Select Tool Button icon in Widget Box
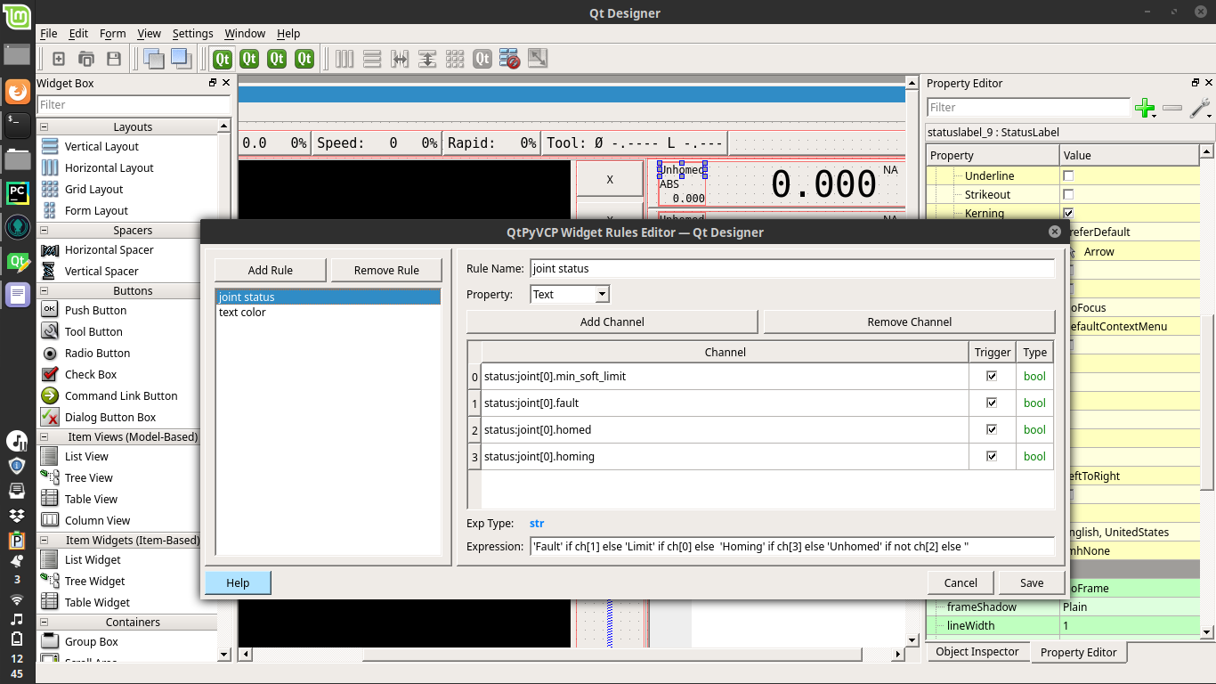The width and height of the screenshot is (1216, 684). [50, 331]
